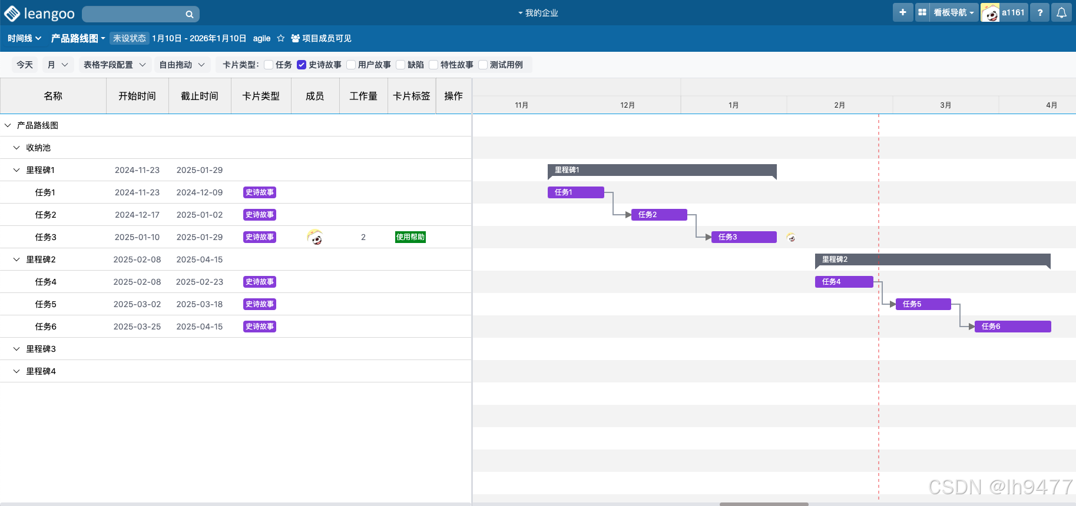Uncheck the 史诗故事 checkbox
Viewport: 1076px width, 506px height.
click(302, 65)
